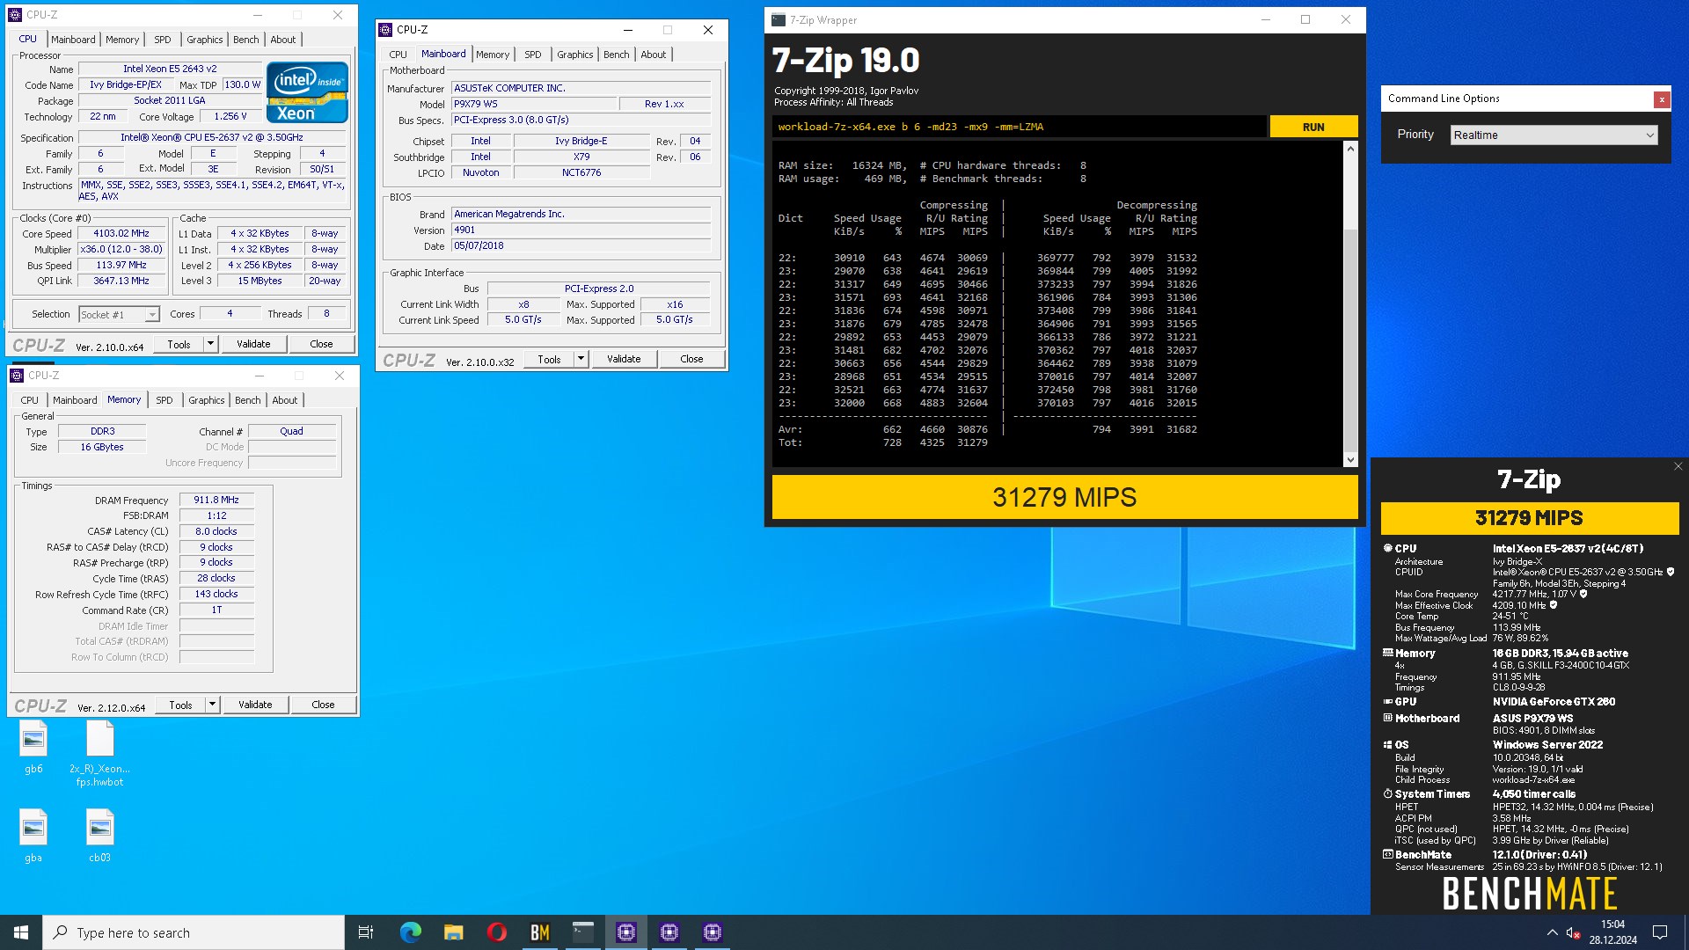
Task: Click the ASUSTeK COMPUTER INC. manufacturer field
Action: (x=581, y=88)
